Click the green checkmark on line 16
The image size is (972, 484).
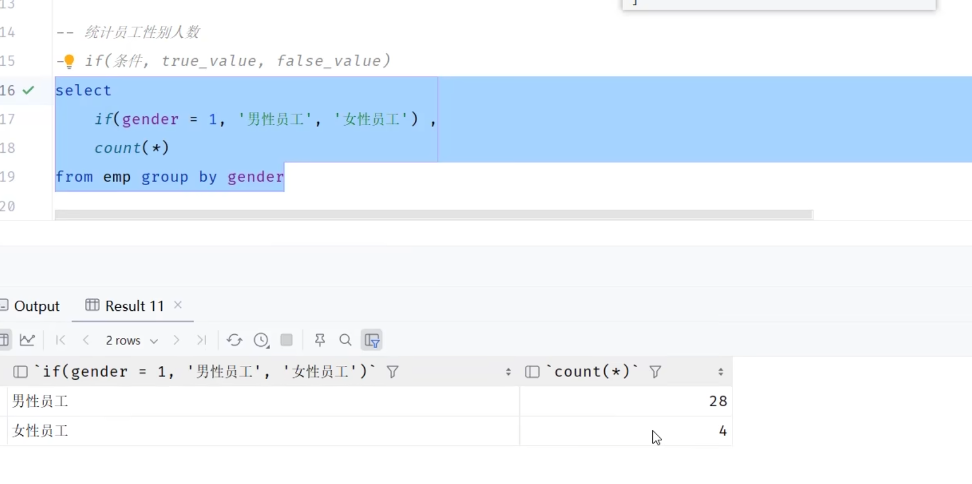pos(28,90)
